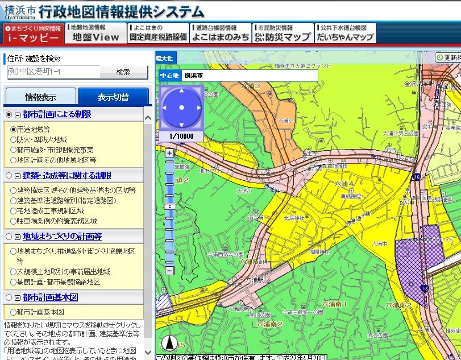Select the 防火・準防火地域 radio option

coord(13,140)
